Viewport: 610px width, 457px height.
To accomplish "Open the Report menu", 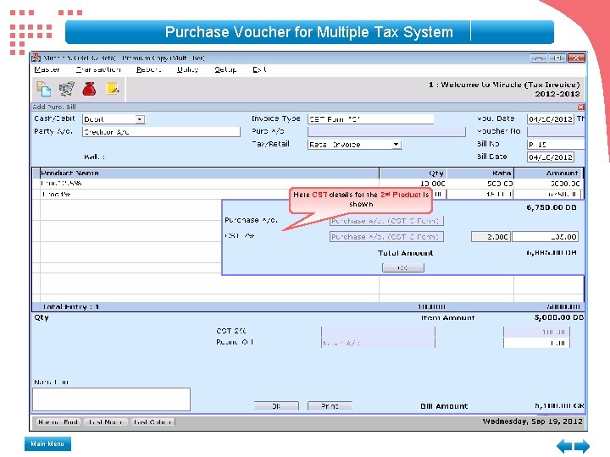I will click(148, 69).
